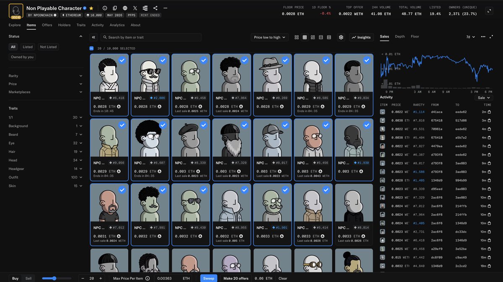Open the collection website globe icon
This screenshot has width=503, height=282.
125,8
